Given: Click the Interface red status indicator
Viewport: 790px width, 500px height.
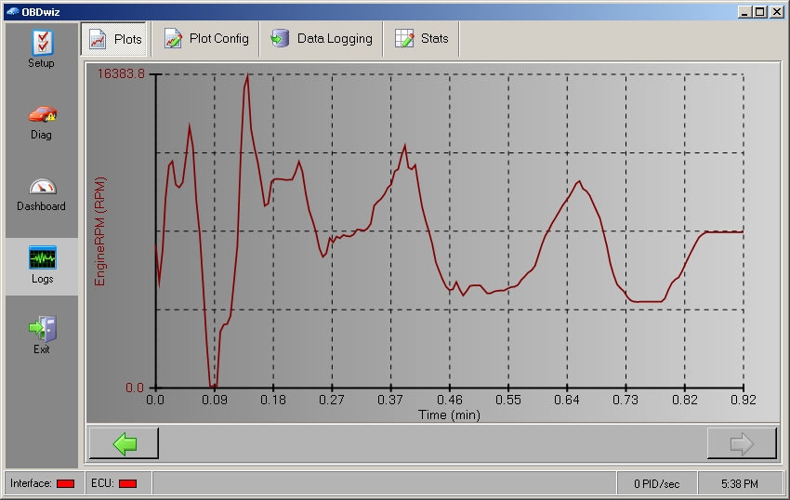Looking at the screenshot, I should click(65, 483).
